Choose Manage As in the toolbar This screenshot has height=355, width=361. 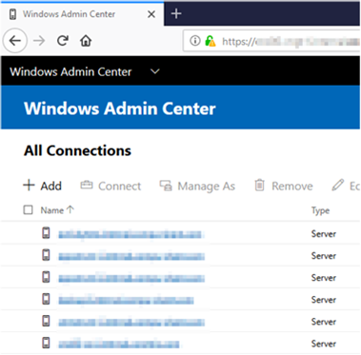197,186
